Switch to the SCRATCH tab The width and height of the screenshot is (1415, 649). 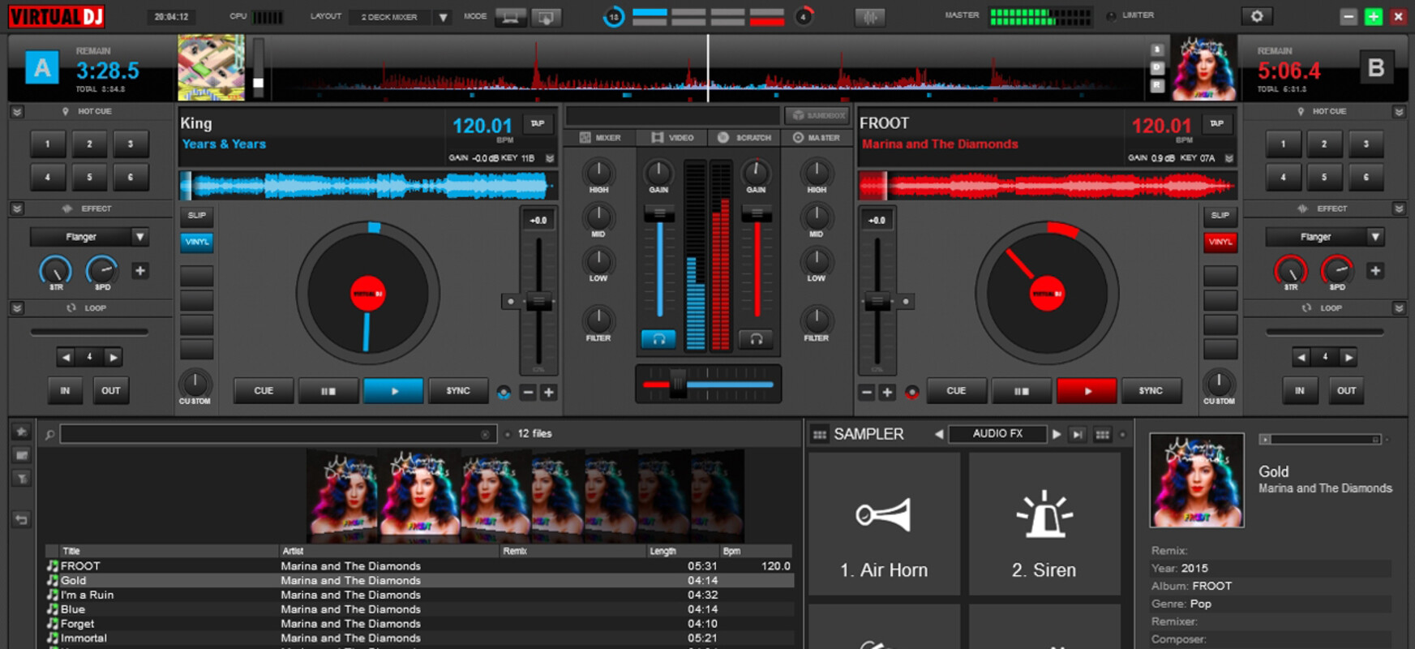745,138
